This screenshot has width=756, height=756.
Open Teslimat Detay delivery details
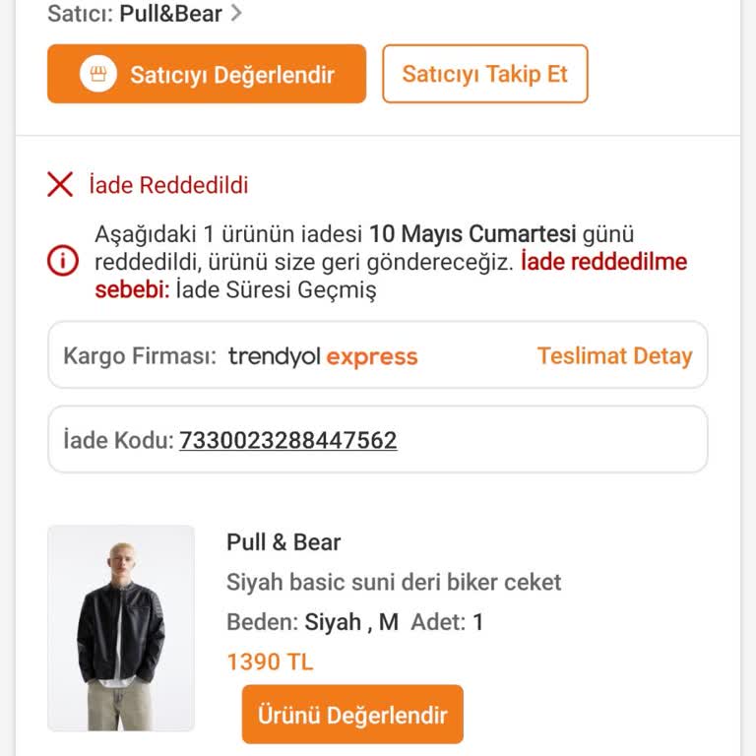614,356
